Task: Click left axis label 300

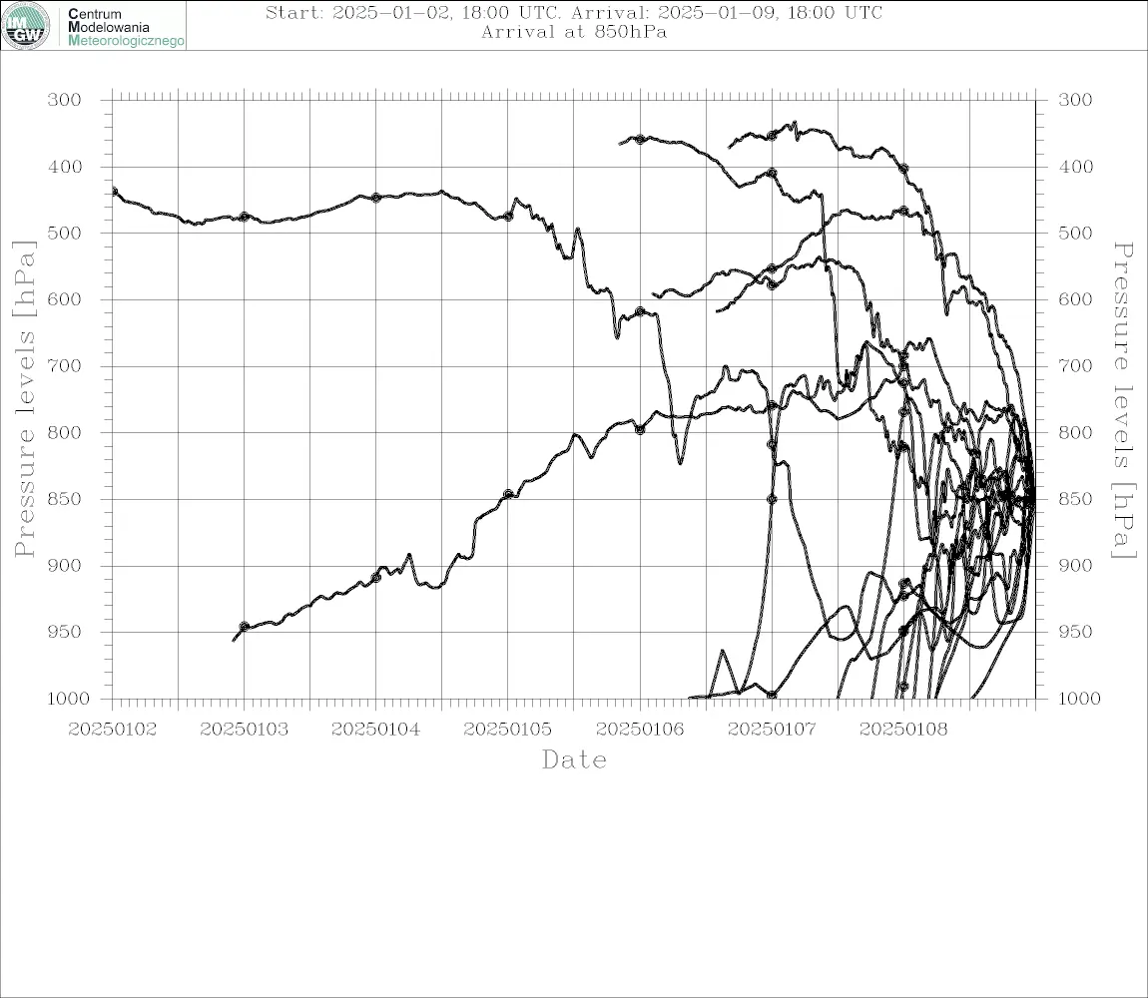Action: (x=65, y=100)
